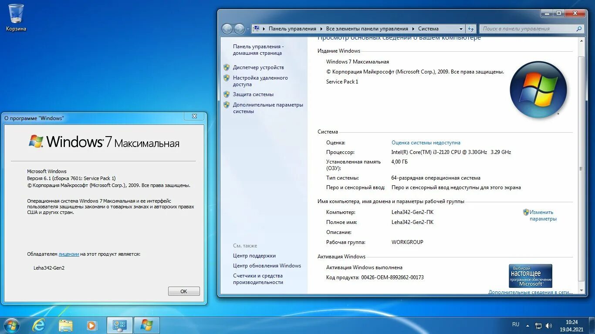Click the shield icon beside Изменить параметры
Image resolution: width=595 pixels, height=334 pixels.
(526, 212)
